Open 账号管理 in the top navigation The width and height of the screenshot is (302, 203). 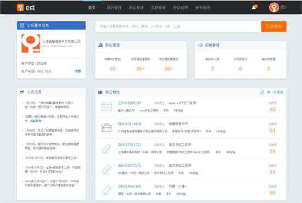point(203,8)
